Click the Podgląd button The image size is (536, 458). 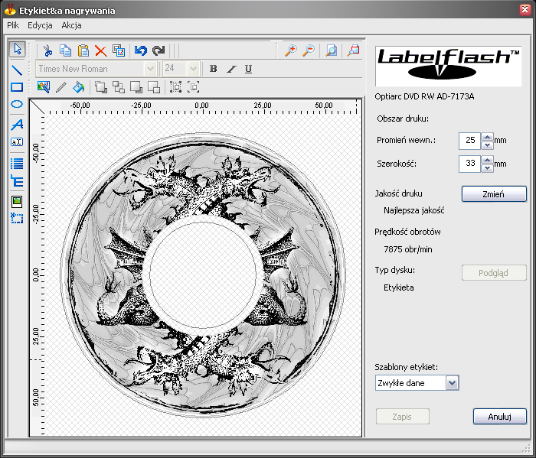click(494, 273)
